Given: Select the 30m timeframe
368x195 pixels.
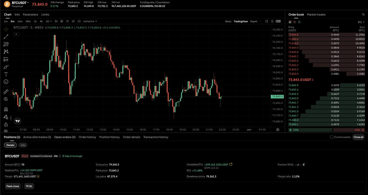Looking at the screenshot, I should click(x=28, y=21).
